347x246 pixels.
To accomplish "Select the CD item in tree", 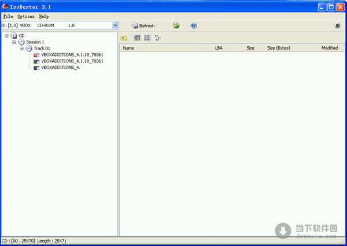I will (21, 36).
